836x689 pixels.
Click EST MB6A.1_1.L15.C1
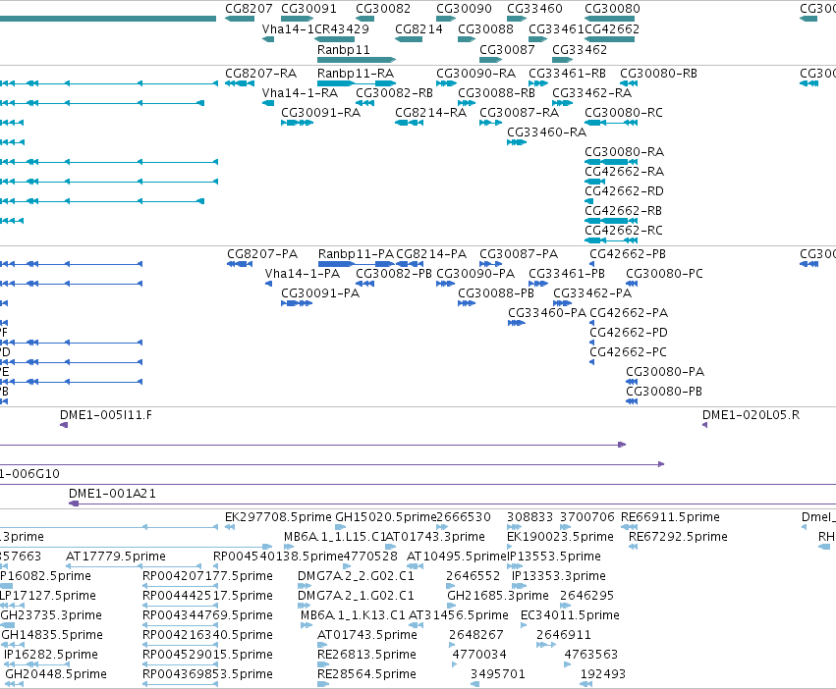289,547
